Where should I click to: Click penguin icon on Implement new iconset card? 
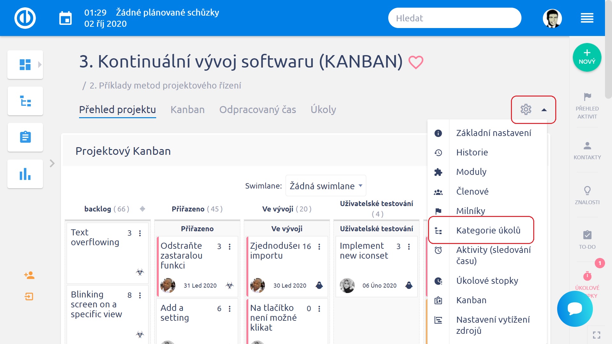pyautogui.click(x=409, y=285)
